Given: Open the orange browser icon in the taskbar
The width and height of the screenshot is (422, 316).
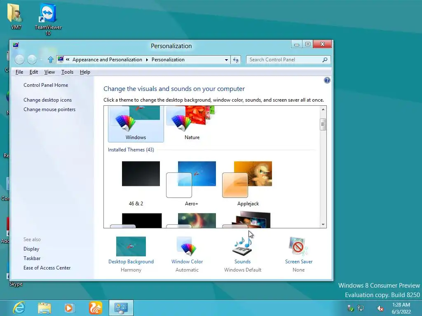Looking at the screenshot, I should 96,308.
